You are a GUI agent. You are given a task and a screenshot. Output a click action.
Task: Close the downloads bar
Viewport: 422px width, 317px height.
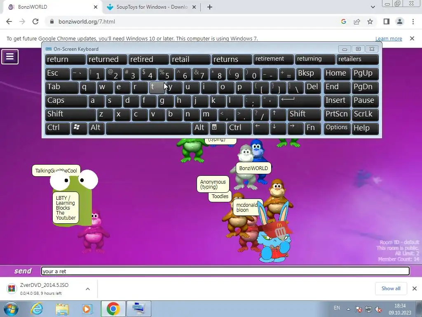415,289
